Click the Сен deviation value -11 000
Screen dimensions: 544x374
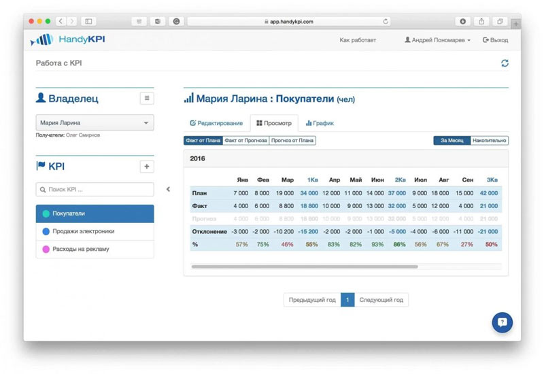463,231
